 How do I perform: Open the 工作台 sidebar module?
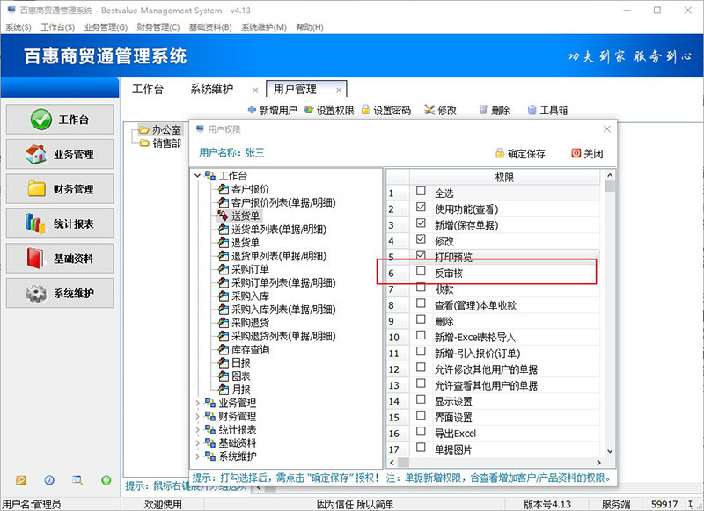(x=60, y=120)
